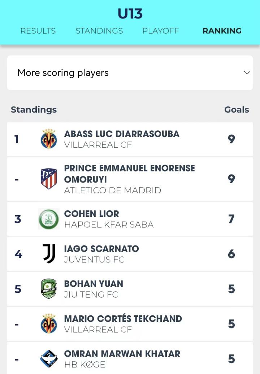The height and width of the screenshot is (374, 260).
Task: Go to the PLAYOFF tab
Action: (161, 31)
